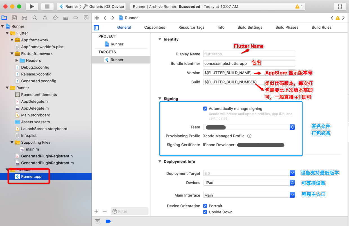349x226 pixels.
Task: Expand the Headers folder
Action: 17,60
